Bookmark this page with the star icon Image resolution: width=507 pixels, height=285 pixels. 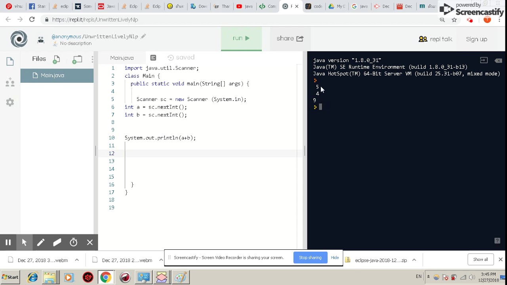(x=454, y=20)
